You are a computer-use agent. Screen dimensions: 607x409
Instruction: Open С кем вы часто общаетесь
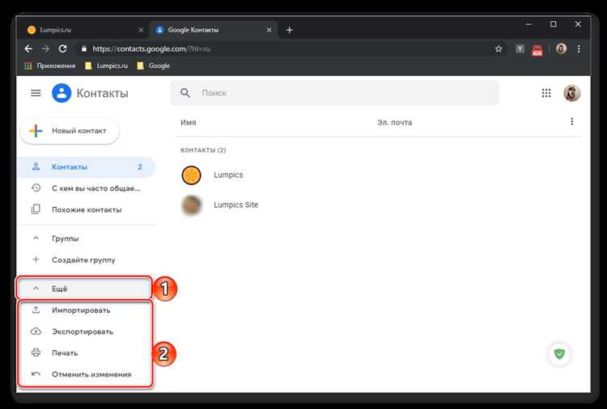pyautogui.click(x=87, y=188)
